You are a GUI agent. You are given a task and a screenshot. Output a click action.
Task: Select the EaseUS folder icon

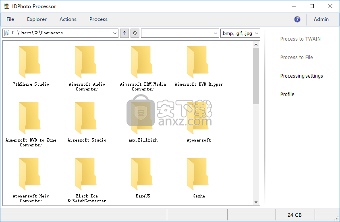click(141, 174)
